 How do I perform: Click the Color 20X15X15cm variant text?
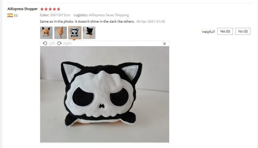(x=55, y=15)
